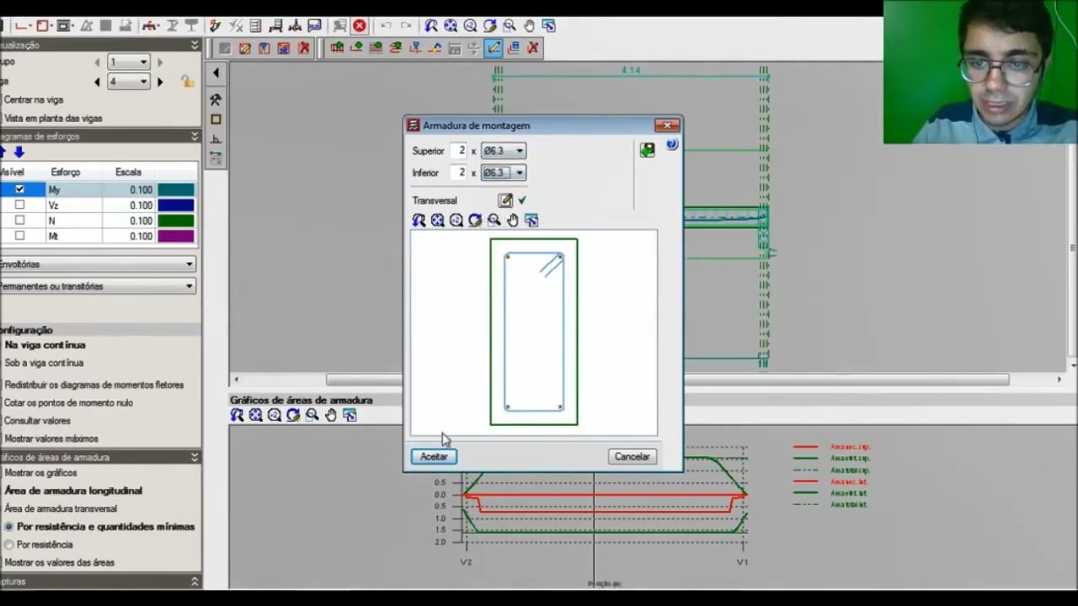Select Cotar os pontos de momento nulo

68,402
